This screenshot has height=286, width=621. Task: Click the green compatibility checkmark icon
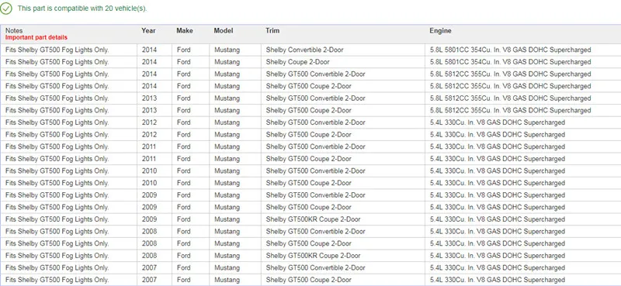(6, 9)
